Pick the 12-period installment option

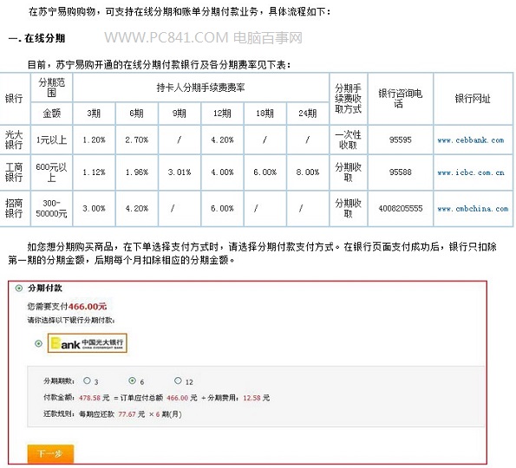click(x=178, y=380)
